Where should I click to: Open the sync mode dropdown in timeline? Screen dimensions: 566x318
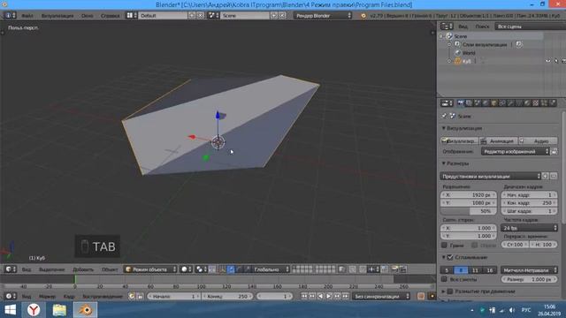pyautogui.click(x=381, y=297)
